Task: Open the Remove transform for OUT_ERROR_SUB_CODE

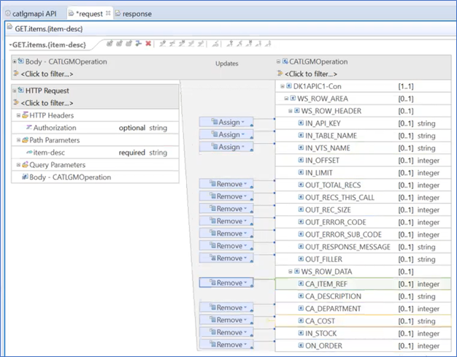Action: tap(226, 233)
